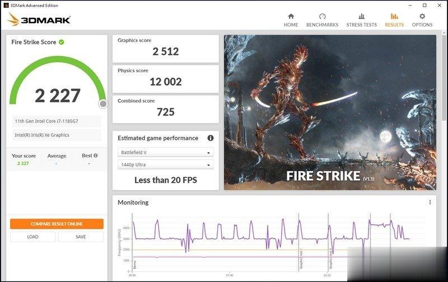Click Your score value 2 227 in green

pos(23,163)
